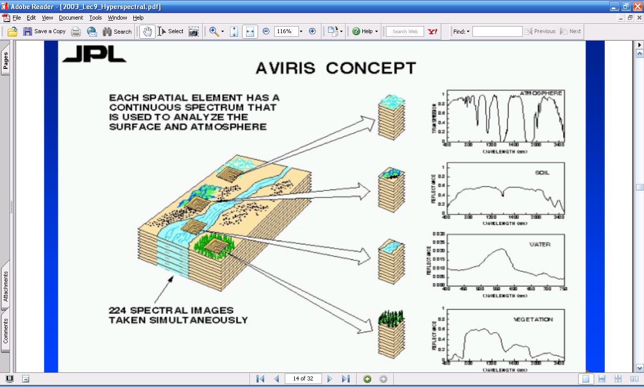Open the Help menu

coord(138,18)
